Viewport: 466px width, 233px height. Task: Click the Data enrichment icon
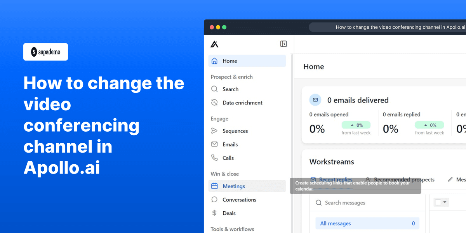(x=214, y=103)
